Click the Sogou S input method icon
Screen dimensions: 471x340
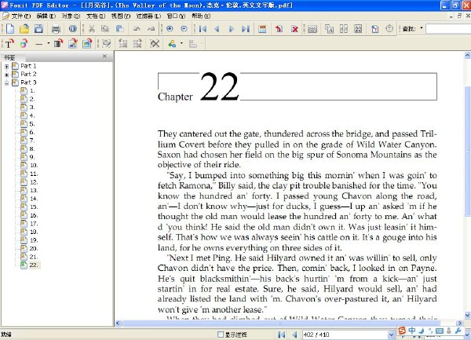coord(402,331)
